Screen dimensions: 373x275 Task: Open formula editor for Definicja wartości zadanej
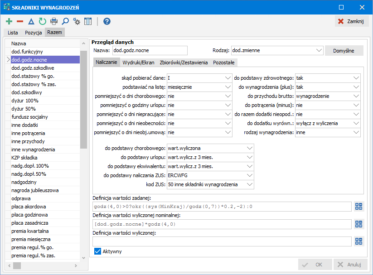359,206
